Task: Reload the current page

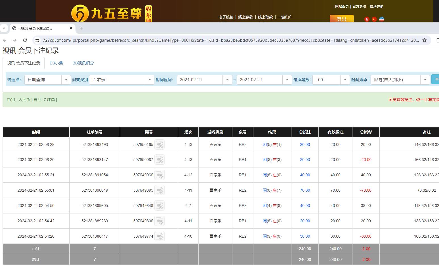Action: [25, 40]
